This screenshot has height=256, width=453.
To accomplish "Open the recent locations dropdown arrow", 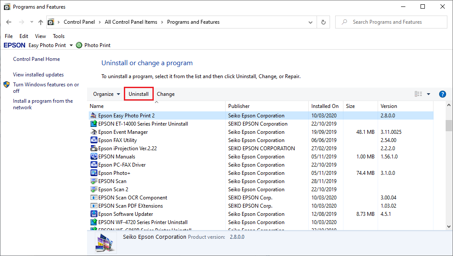I will 32,22.
